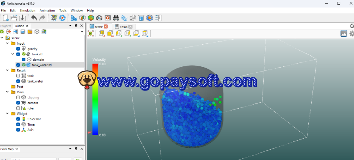354x160 pixels.
Task: Uncheck the gravity checkbox
Action: click(x=18, y=49)
